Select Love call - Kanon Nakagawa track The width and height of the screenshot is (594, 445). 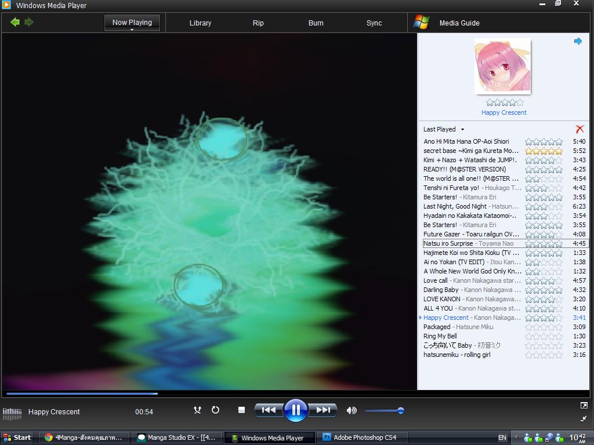(x=504, y=280)
